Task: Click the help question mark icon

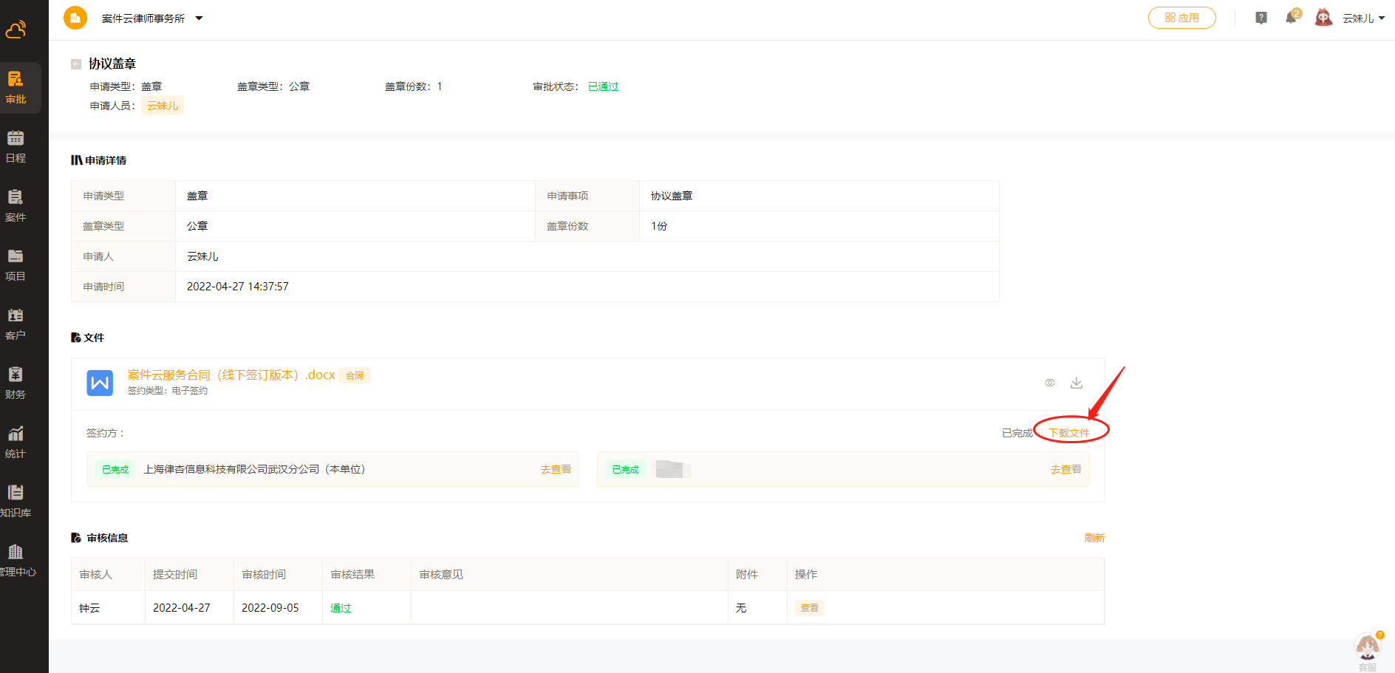Action: point(1261,18)
